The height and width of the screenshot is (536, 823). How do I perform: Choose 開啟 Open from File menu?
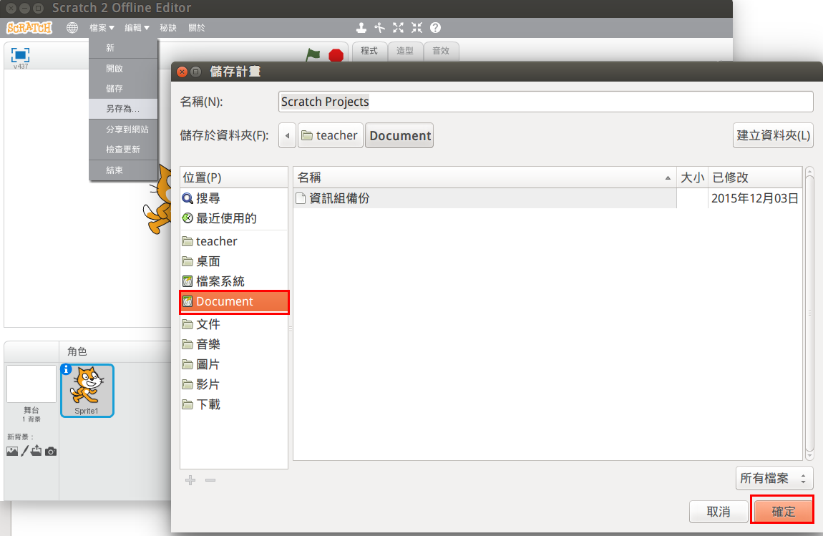pyautogui.click(x=123, y=69)
